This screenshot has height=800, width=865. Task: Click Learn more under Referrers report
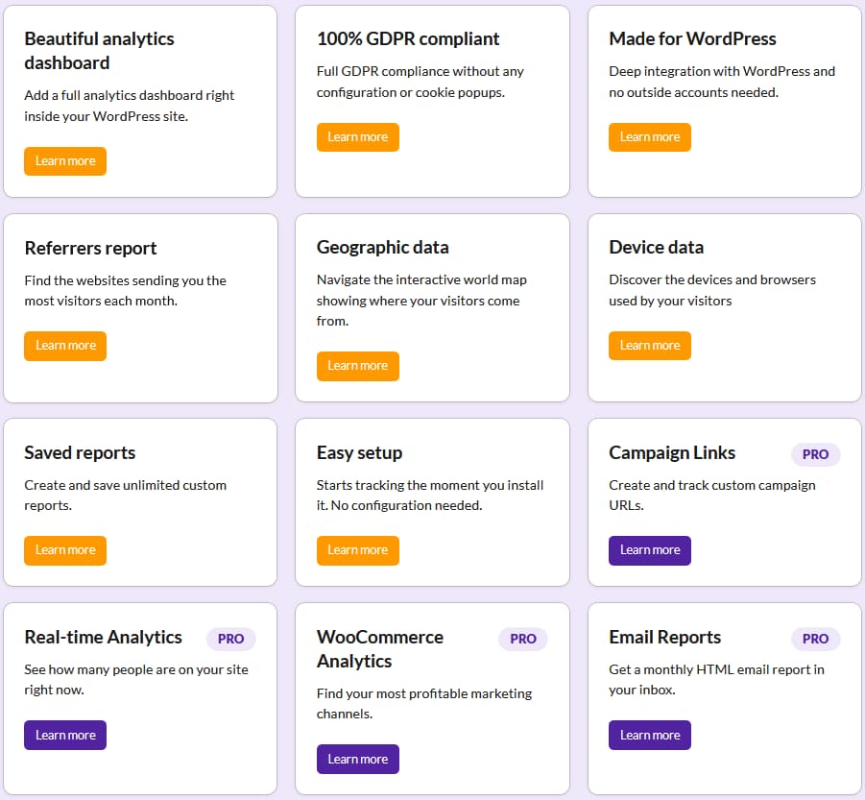65,346
